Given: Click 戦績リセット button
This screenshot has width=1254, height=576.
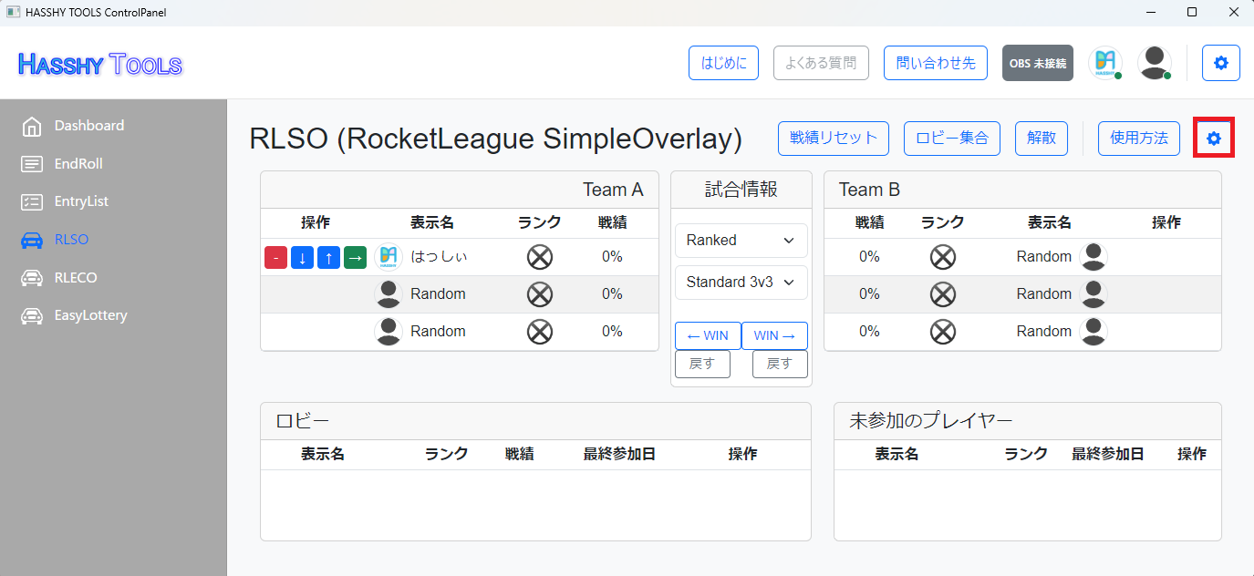Looking at the screenshot, I should point(834,139).
